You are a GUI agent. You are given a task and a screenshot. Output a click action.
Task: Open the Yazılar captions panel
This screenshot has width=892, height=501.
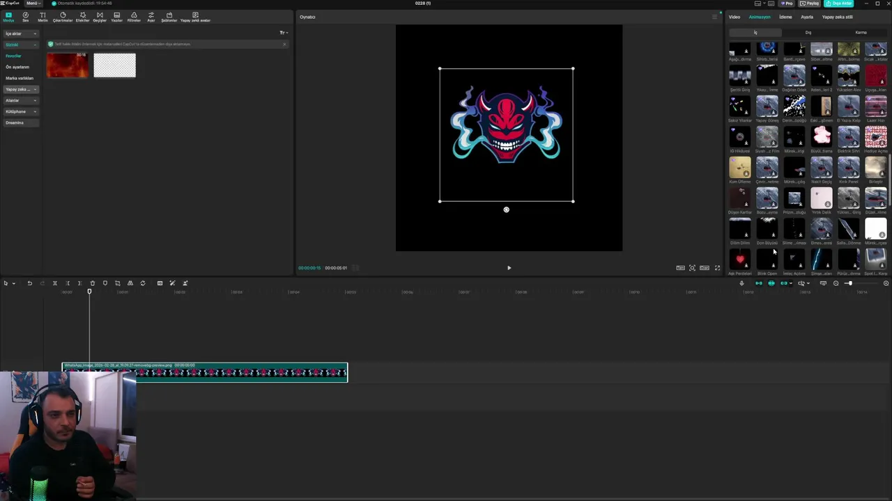pyautogui.click(x=116, y=17)
